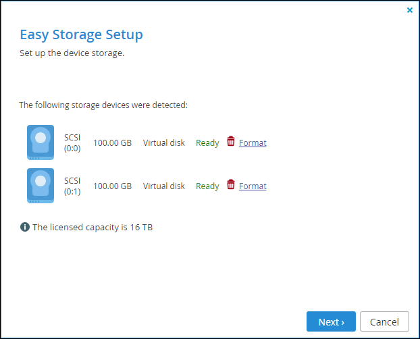Viewport: 420px width, 339px height.
Task: Select the SCSI (0:1) label text
Action: [x=72, y=186]
